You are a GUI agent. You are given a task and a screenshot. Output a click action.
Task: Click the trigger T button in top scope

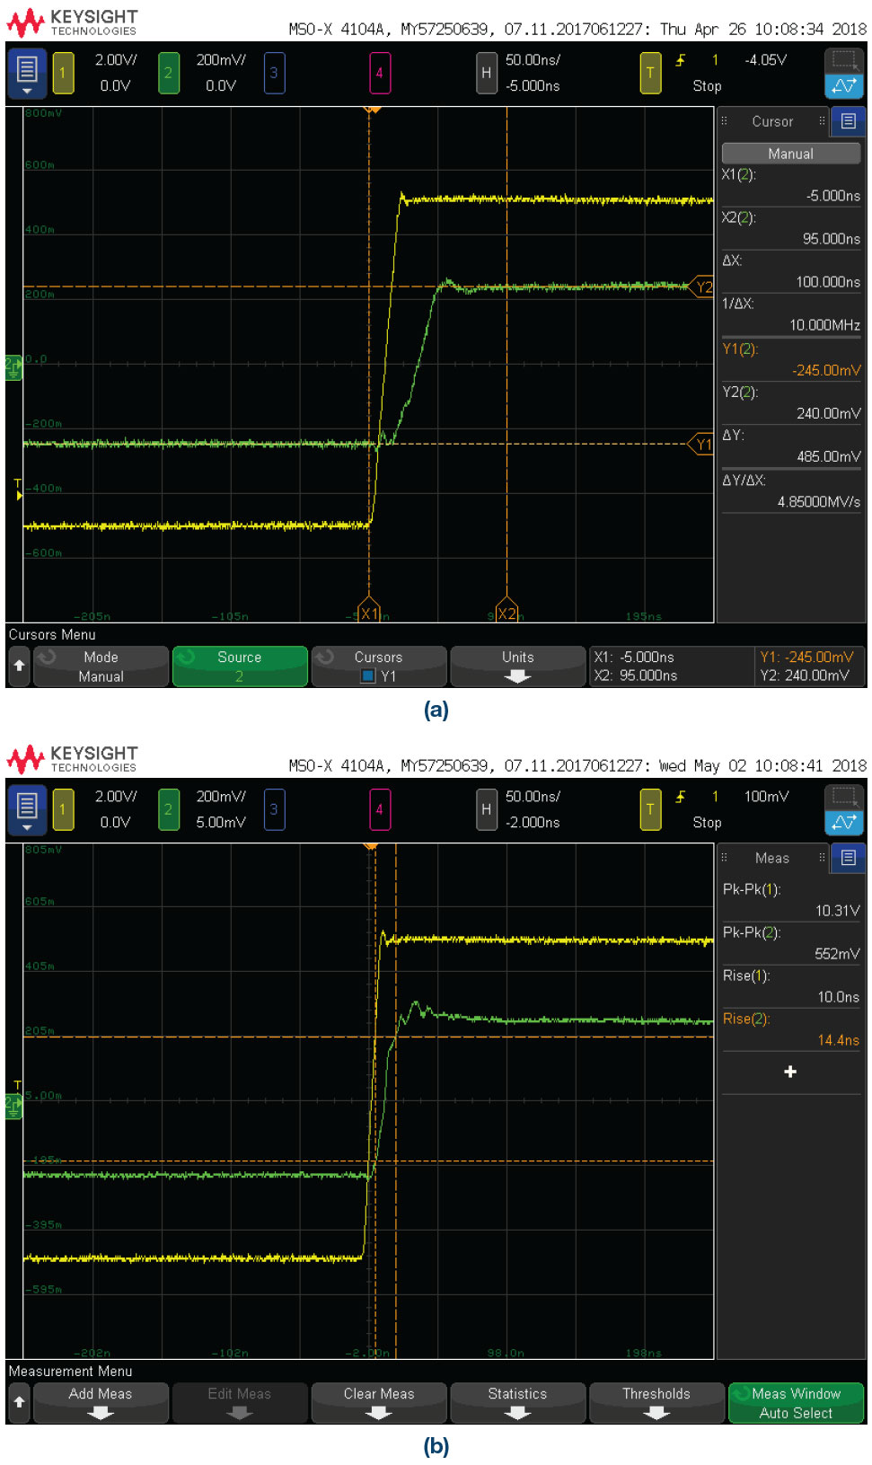(x=650, y=74)
